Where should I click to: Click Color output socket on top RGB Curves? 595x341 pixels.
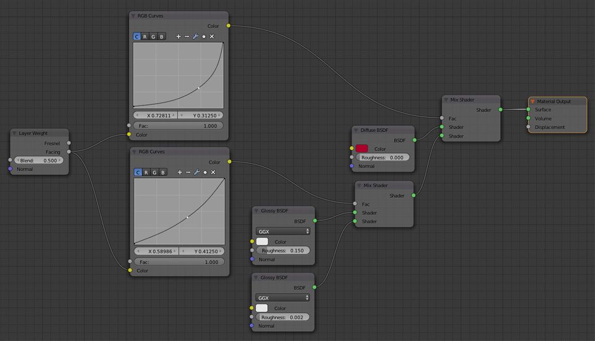(x=229, y=25)
